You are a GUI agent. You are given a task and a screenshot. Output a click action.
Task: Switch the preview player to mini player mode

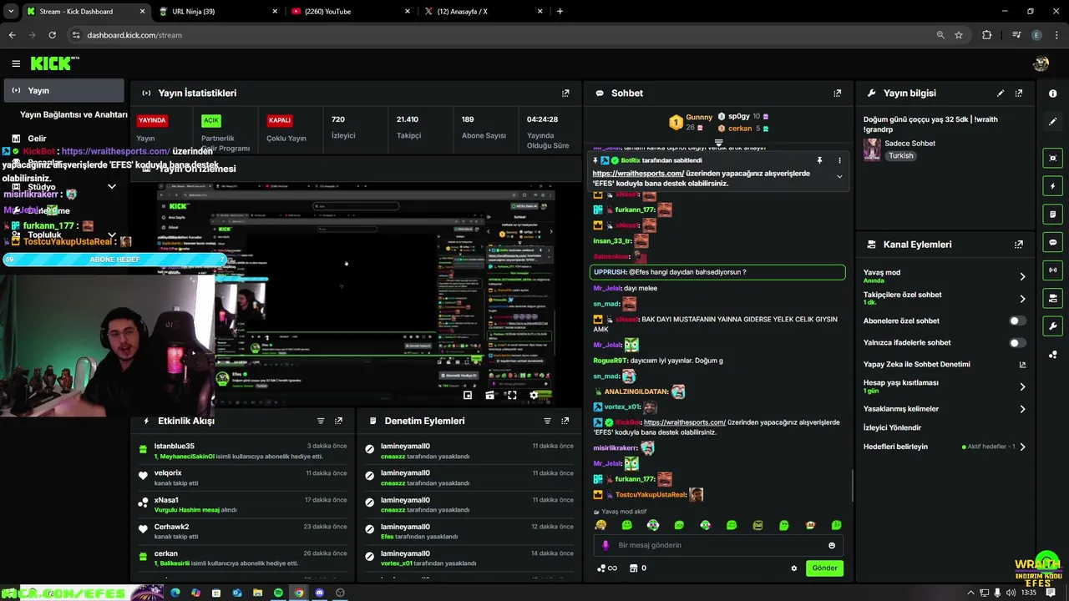468,396
